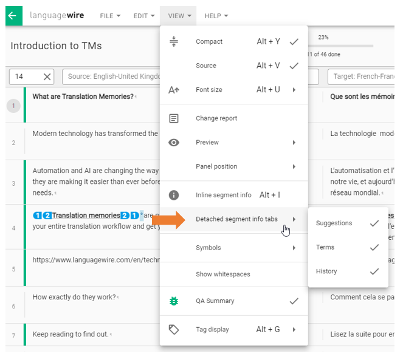
Task: Open the HELP menu
Action: 216,16
